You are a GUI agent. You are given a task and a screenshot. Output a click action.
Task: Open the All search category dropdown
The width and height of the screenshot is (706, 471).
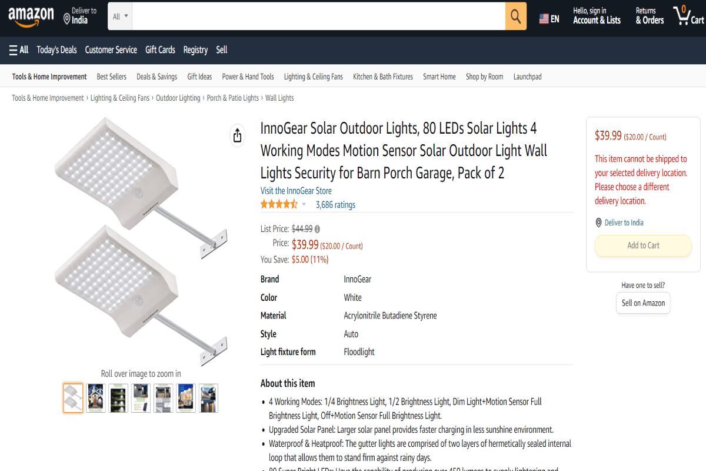119,16
